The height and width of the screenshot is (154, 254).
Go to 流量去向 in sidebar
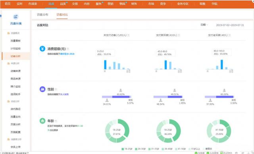click(x=15, y=117)
